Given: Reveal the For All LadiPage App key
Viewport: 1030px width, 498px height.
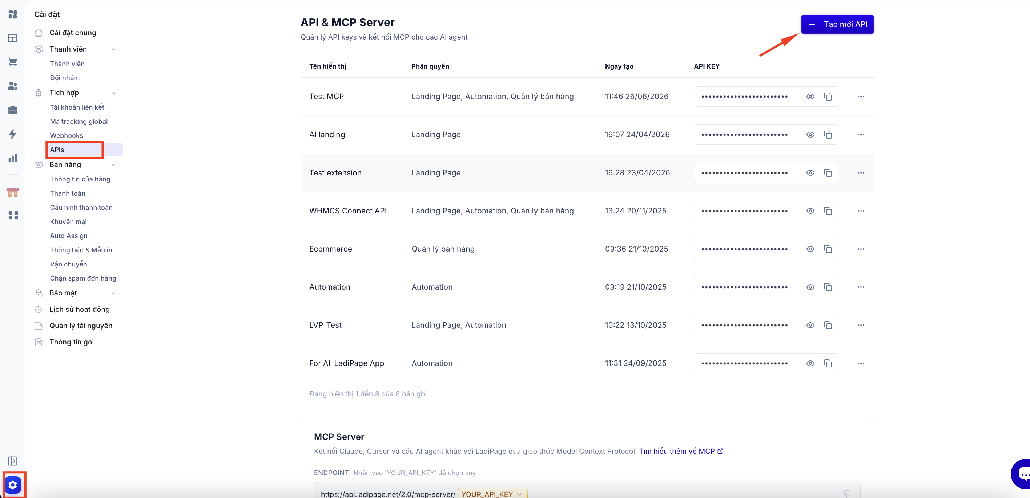Looking at the screenshot, I should pos(810,363).
